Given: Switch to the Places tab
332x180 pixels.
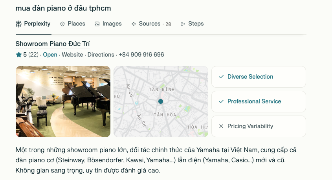Looking at the screenshot, I should coord(76,24).
